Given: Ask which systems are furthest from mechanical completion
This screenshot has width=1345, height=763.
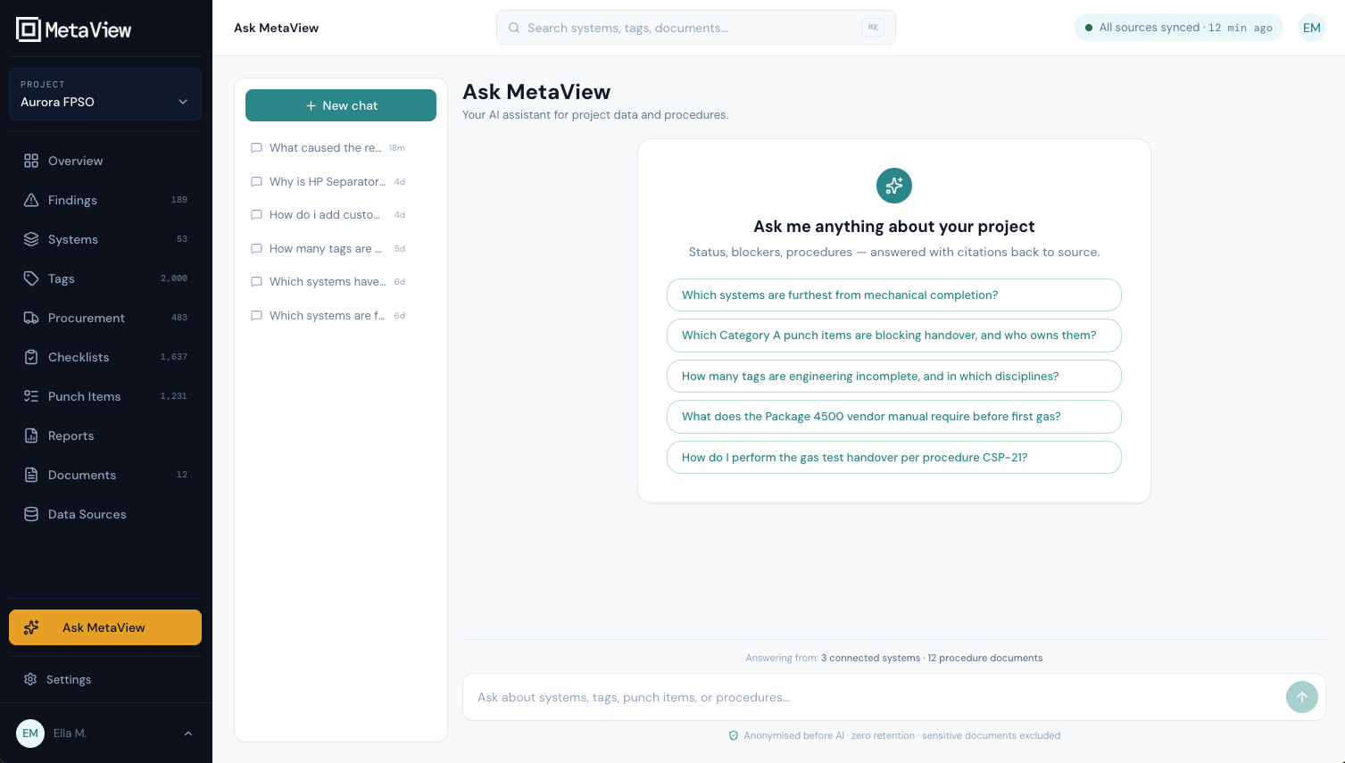Looking at the screenshot, I should click(894, 295).
